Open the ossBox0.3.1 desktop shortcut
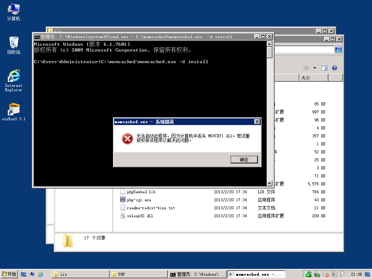Screen dimensions: 372x279 [x=13, y=112]
